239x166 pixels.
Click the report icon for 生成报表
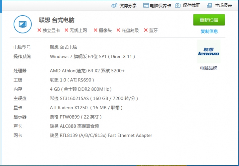click(209, 6)
